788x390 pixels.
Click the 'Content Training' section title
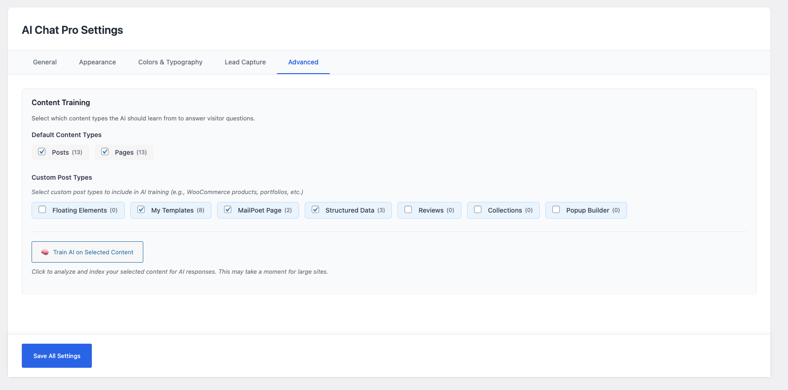point(61,102)
